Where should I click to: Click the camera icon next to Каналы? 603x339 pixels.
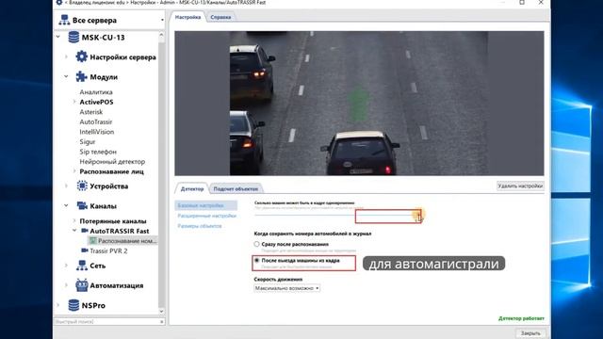point(82,206)
